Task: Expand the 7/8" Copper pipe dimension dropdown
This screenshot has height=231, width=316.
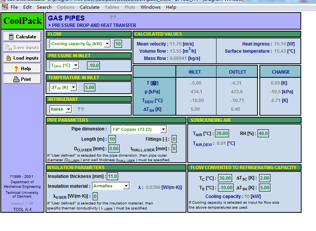Action: click(163, 129)
